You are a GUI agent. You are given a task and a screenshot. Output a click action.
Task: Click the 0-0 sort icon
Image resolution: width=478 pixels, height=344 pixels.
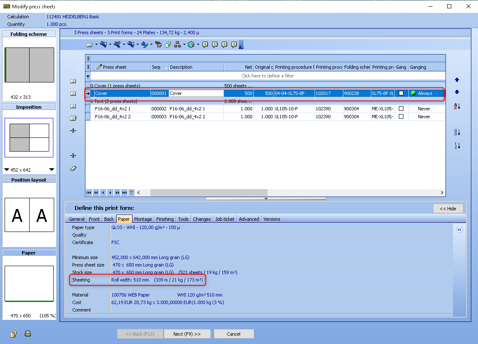tap(457, 132)
